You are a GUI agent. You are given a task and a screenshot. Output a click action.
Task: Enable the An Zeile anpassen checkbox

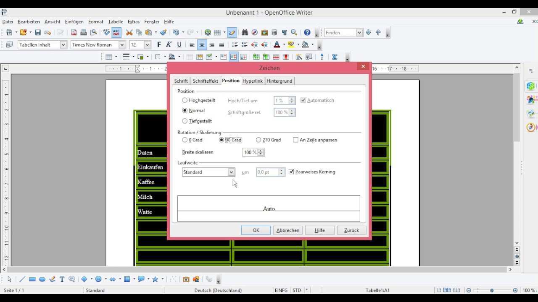(295, 140)
